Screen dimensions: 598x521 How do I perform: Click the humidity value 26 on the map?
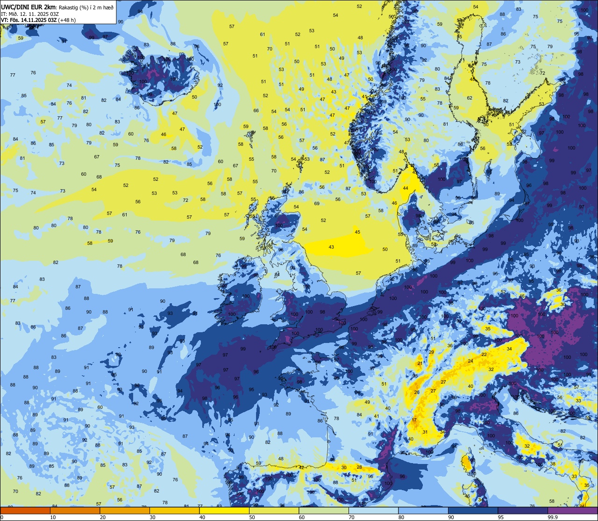(417, 392)
